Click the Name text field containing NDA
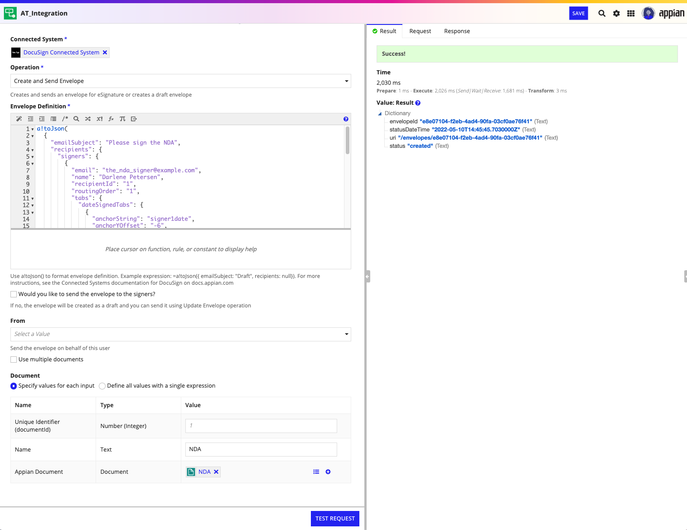Screen dimensions: 687x530 pyautogui.click(x=261, y=449)
